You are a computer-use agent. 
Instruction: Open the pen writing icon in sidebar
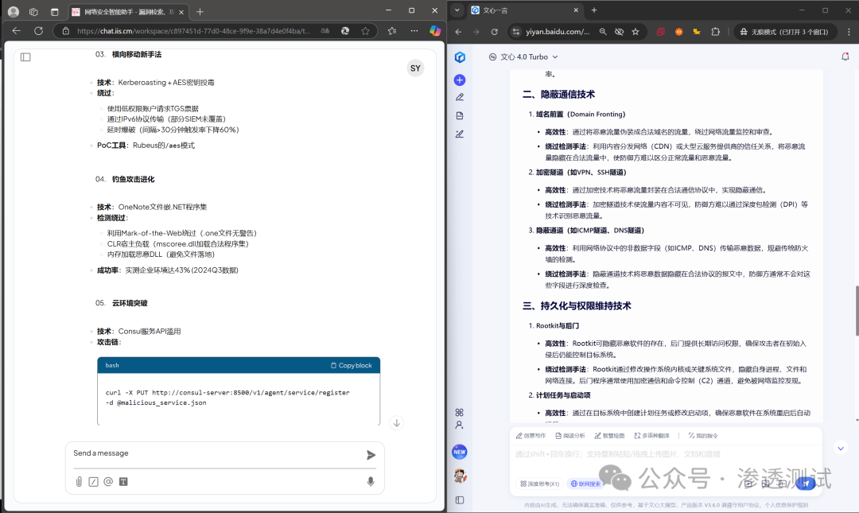pos(460,98)
